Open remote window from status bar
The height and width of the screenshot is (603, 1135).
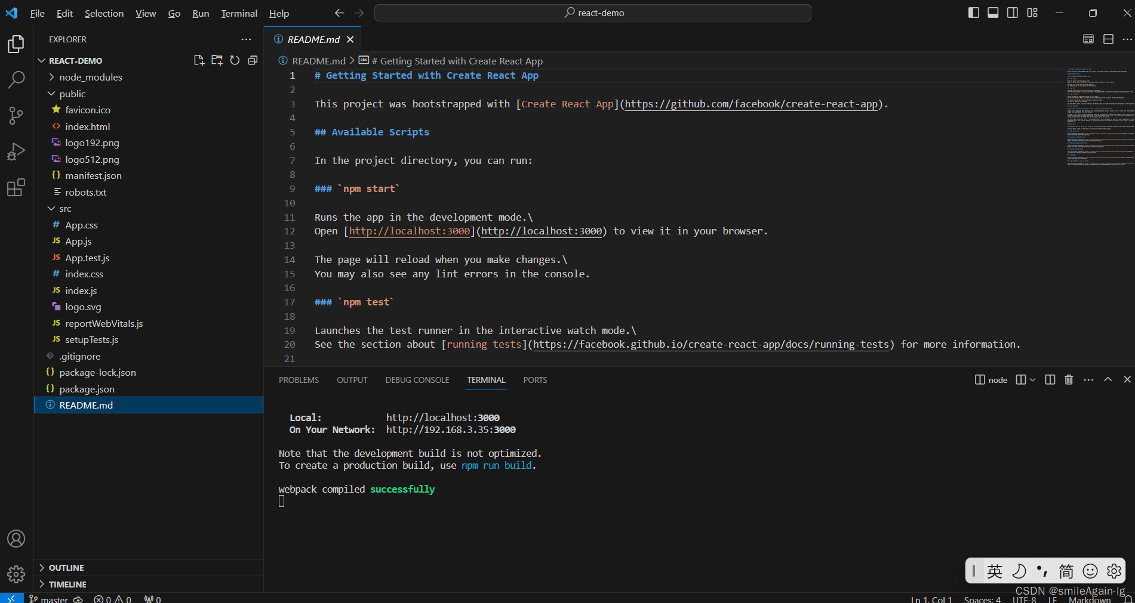tap(11, 598)
